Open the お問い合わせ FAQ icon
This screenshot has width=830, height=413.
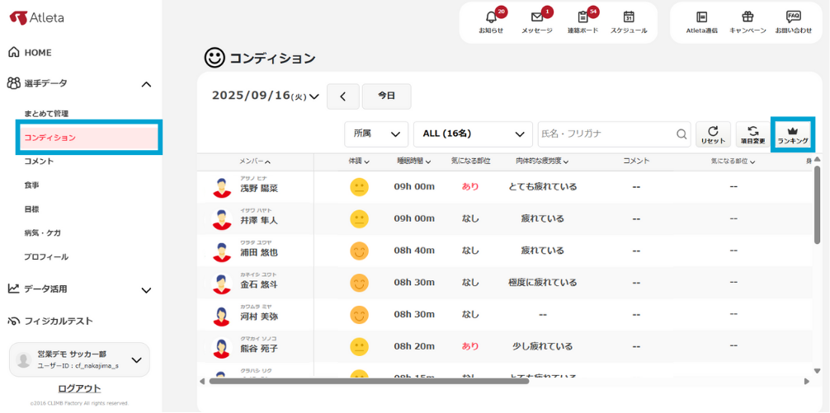click(x=793, y=22)
